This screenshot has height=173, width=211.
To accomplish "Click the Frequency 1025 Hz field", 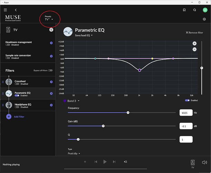I will 186,112.
